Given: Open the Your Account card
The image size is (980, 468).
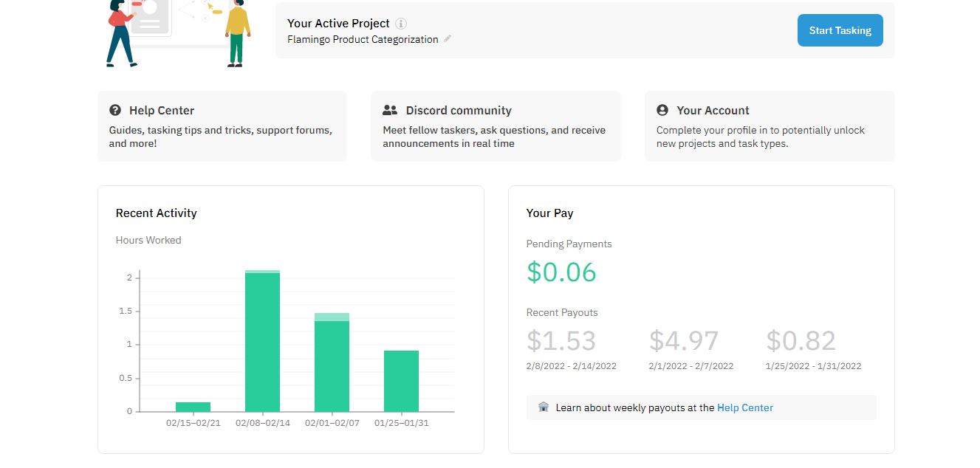Looking at the screenshot, I should pyautogui.click(x=770, y=125).
